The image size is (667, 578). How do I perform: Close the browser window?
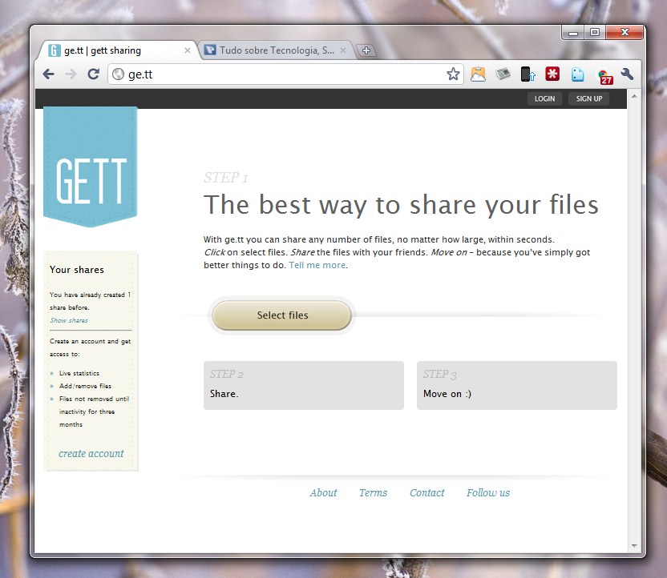click(x=625, y=32)
